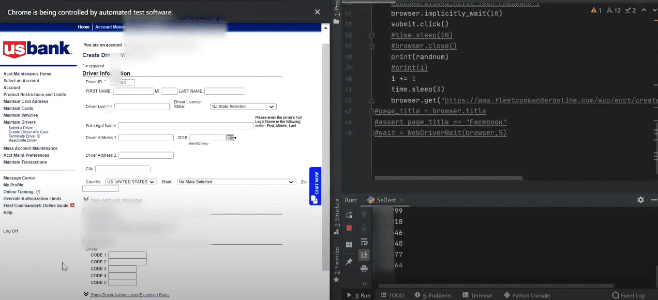Click Reactivate Driver sub-link
The image size is (658, 300).
[23, 140]
